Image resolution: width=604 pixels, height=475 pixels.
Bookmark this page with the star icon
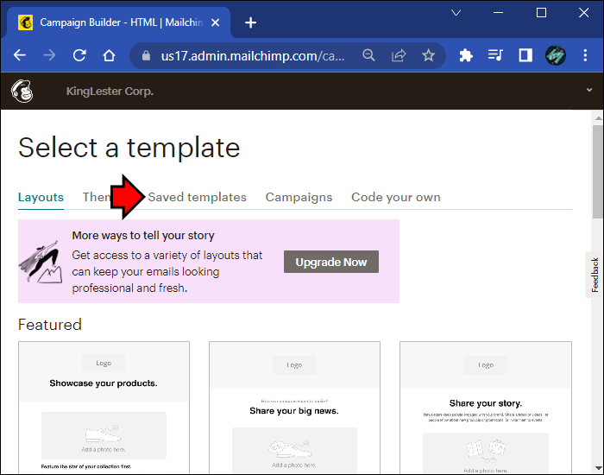428,55
